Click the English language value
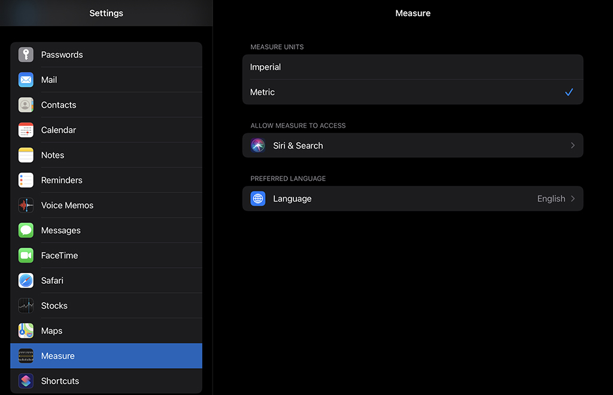 point(551,198)
